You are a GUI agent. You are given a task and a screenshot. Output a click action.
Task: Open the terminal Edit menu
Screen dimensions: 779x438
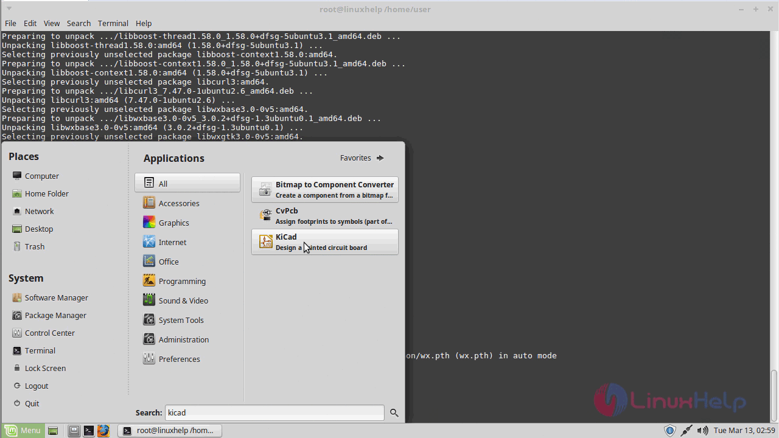click(x=30, y=23)
